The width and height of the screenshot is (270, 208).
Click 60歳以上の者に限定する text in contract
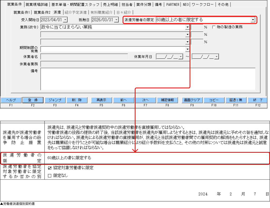tap(69, 158)
